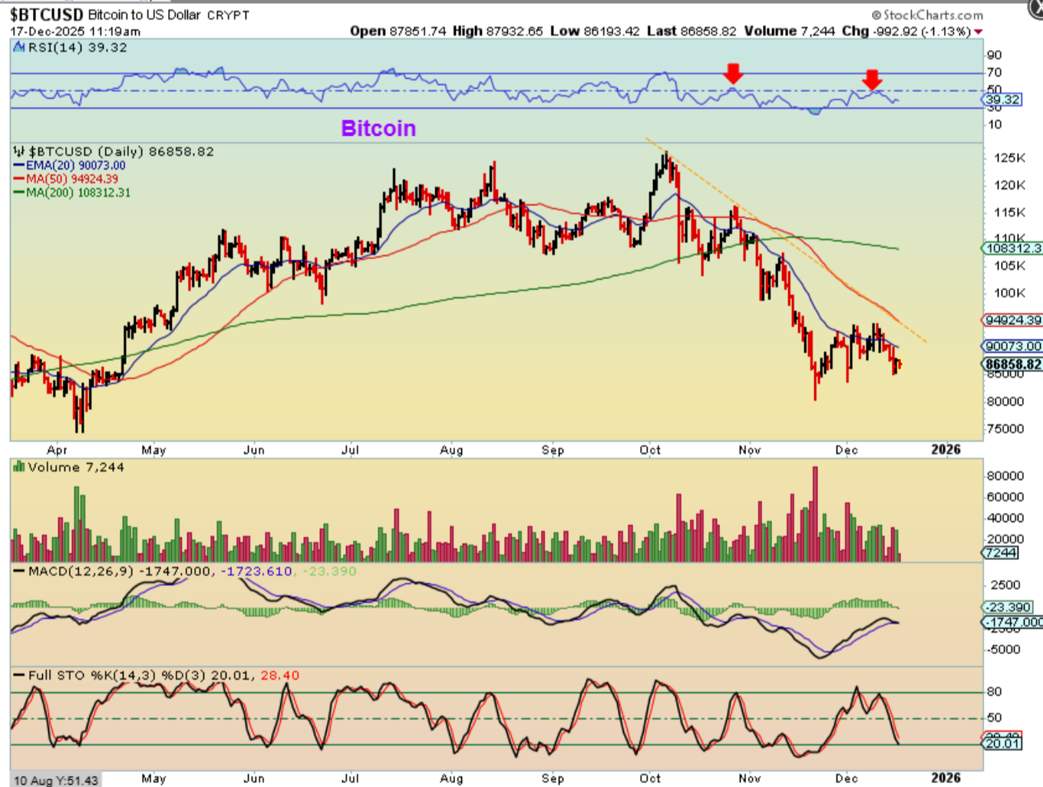This screenshot has height=787, width=1043.
Task: Click the 20.01 tag on the stochastic axis
Action: point(1003,743)
